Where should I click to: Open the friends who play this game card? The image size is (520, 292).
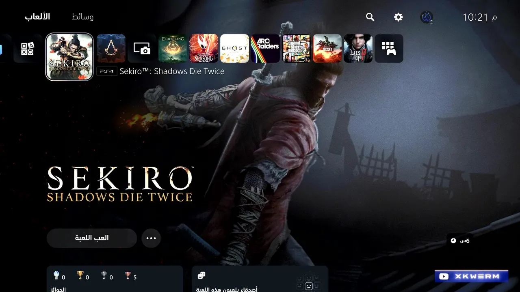(260, 279)
